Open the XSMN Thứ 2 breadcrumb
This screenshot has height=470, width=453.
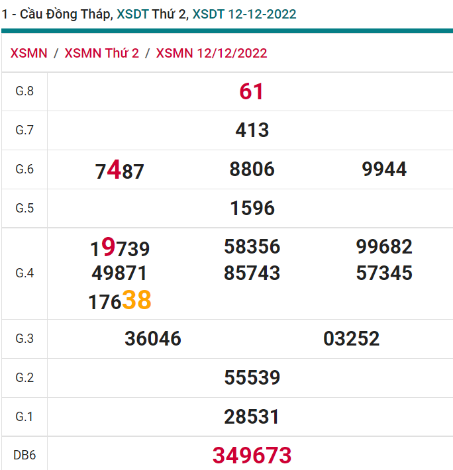(101, 53)
